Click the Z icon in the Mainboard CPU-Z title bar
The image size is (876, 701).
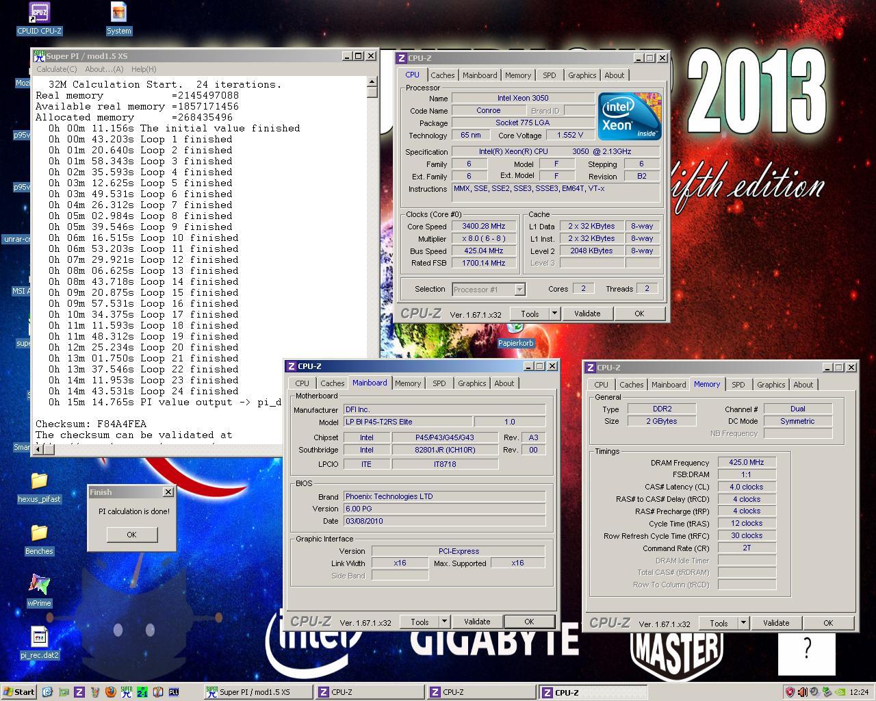[292, 366]
